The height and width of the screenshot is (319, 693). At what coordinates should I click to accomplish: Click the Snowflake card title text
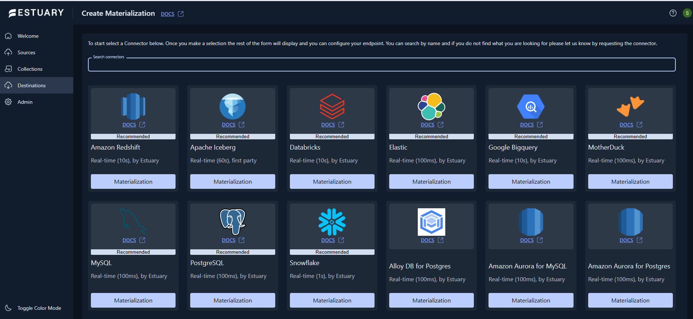pos(305,263)
